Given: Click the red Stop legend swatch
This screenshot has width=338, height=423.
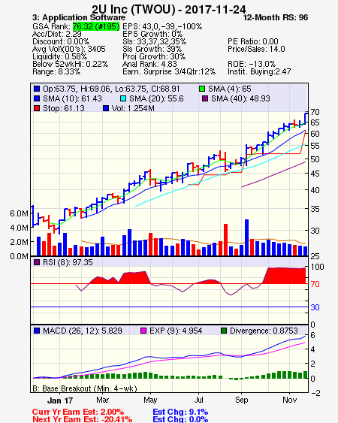Looking at the screenshot, I should [37, 108].
